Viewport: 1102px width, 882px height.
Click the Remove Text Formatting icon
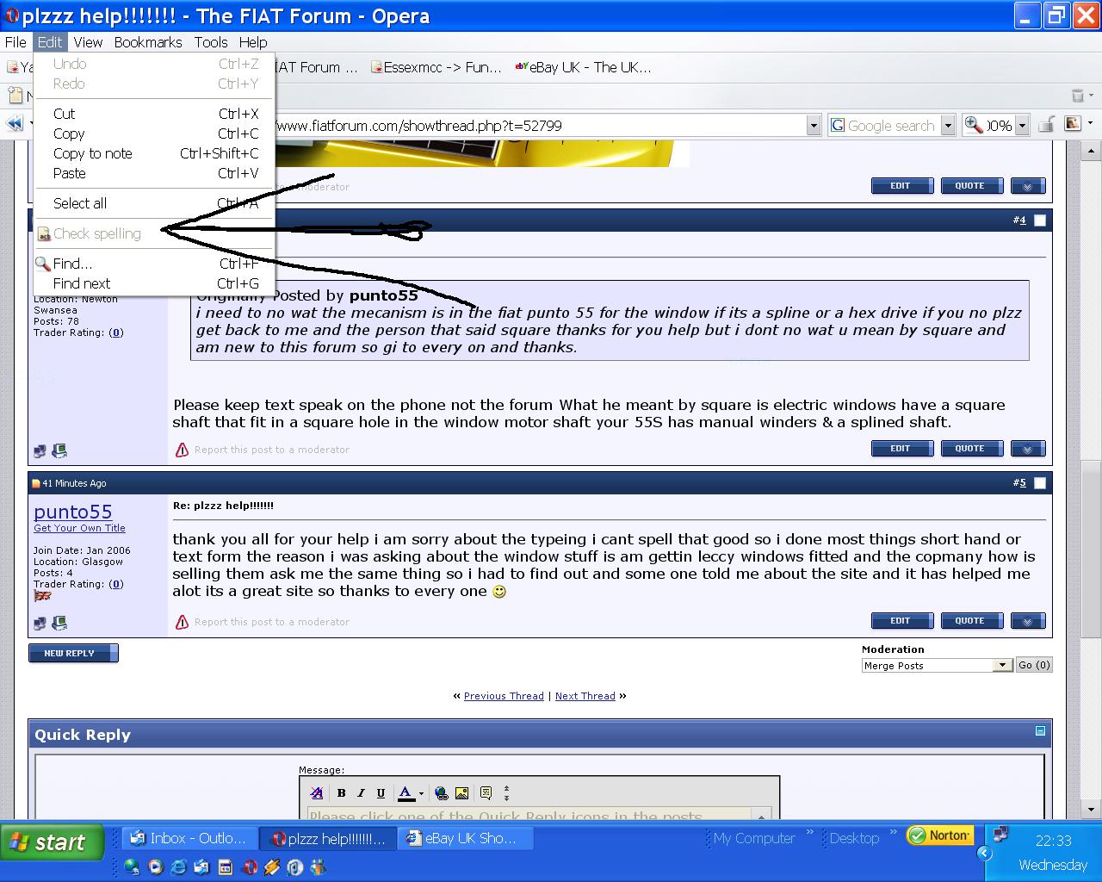[317, 793]
